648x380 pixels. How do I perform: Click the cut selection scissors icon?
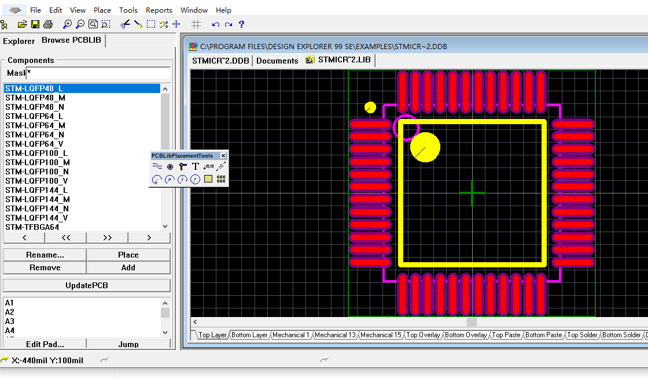pos(125,24)
